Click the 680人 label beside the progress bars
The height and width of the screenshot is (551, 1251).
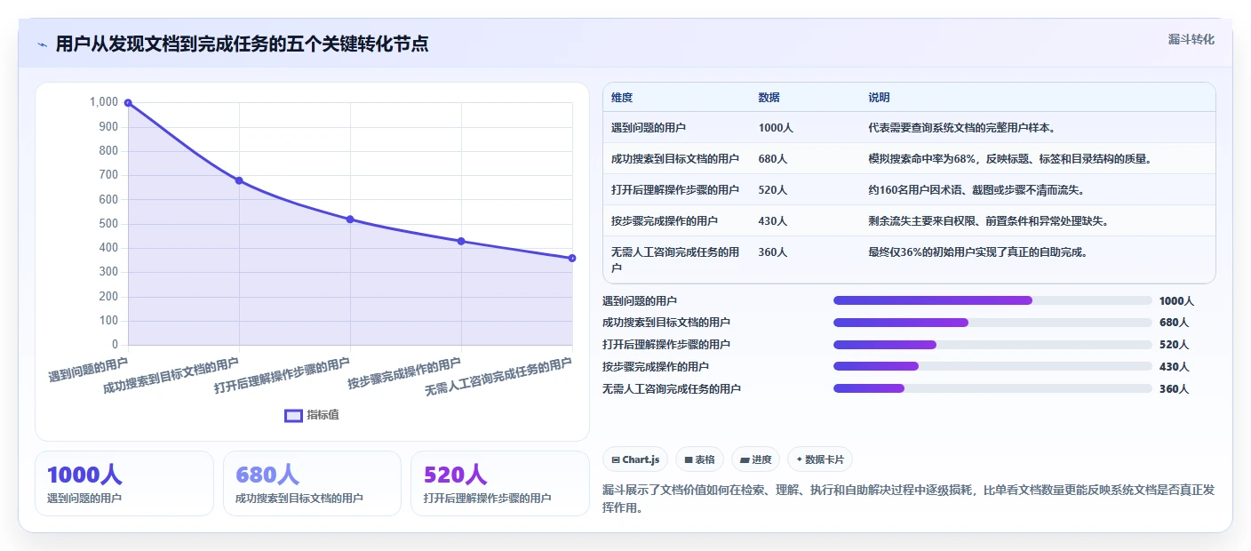pos(1174,323)
